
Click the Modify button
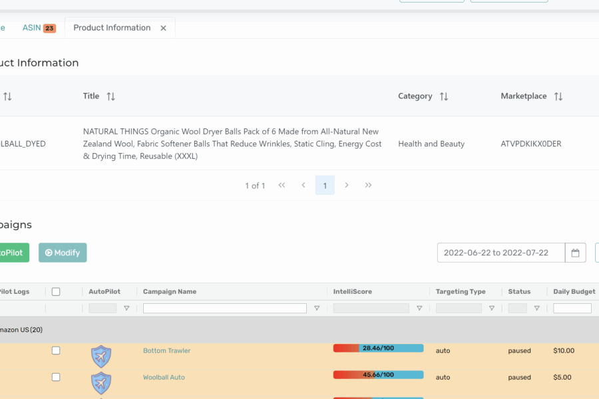click(63, 253)
